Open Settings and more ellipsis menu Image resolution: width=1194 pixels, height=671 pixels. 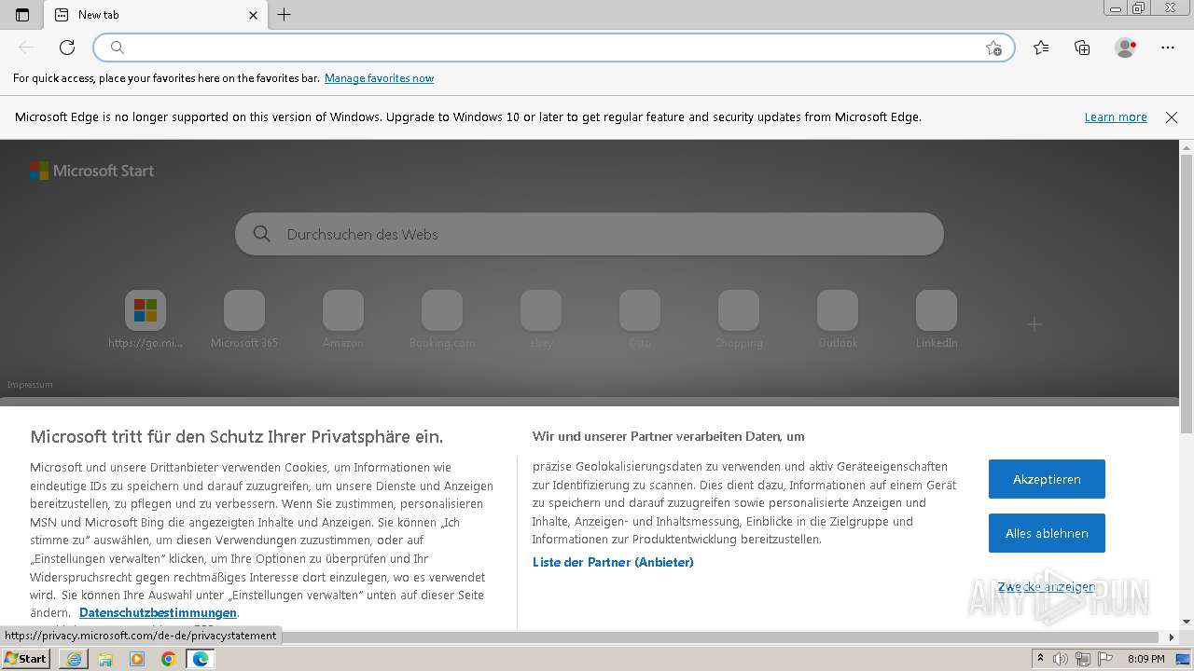tap(1168, 48)
